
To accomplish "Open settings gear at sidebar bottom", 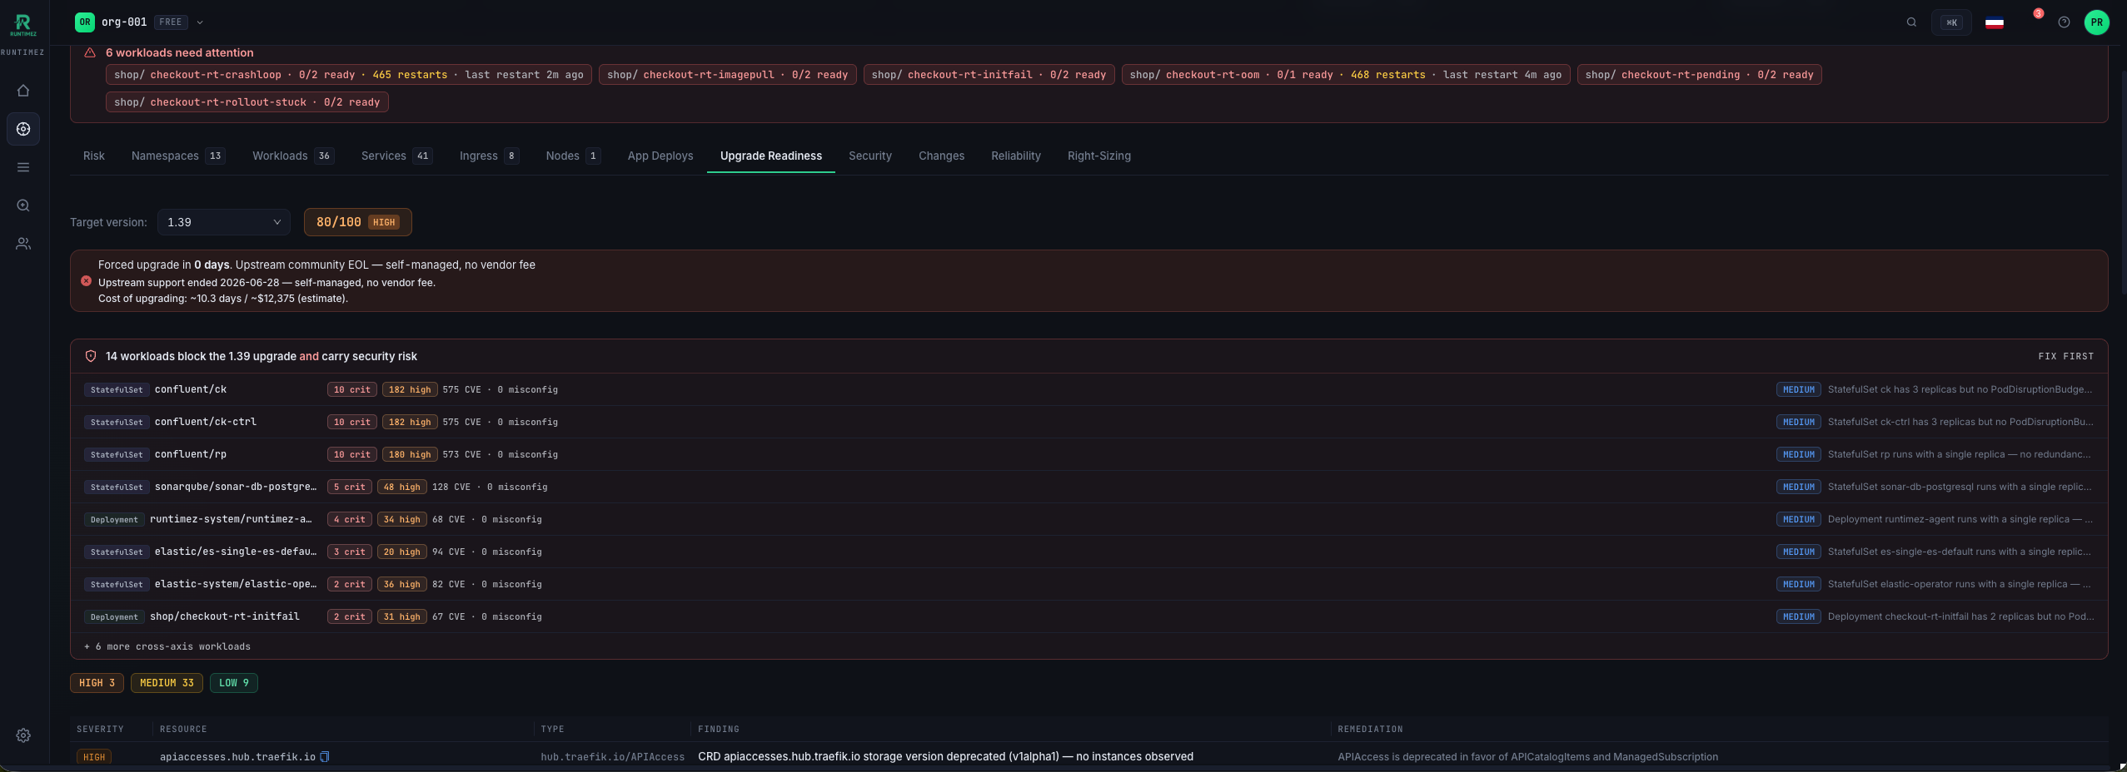I will pyautogui.click(x=23, y=735).
